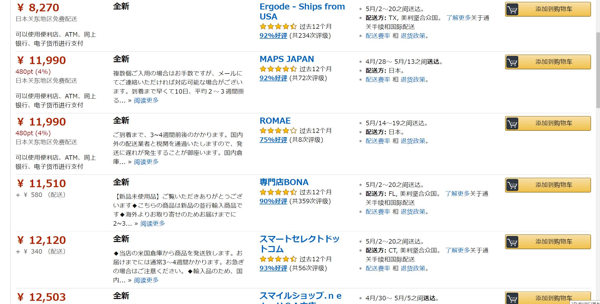Click cart icon for ¥12,503 offer

tap(512, 299)
